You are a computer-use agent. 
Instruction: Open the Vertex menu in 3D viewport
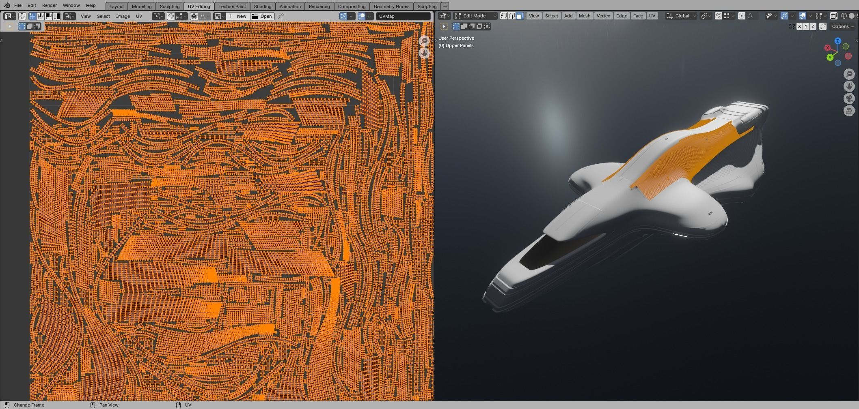(603, 16)
